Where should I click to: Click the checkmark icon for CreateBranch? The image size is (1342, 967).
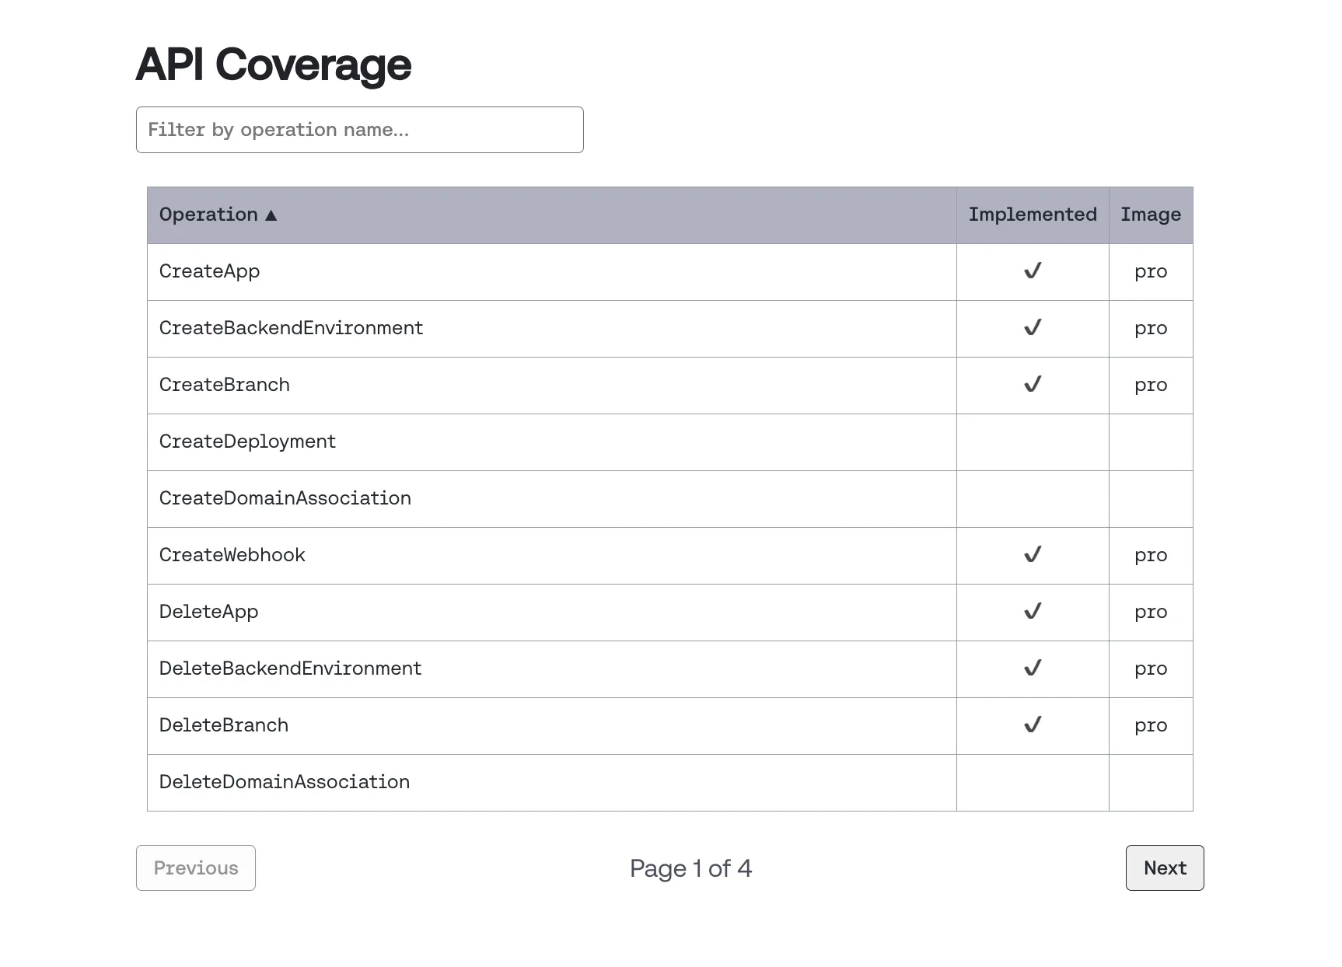[x=1032, y=385]
